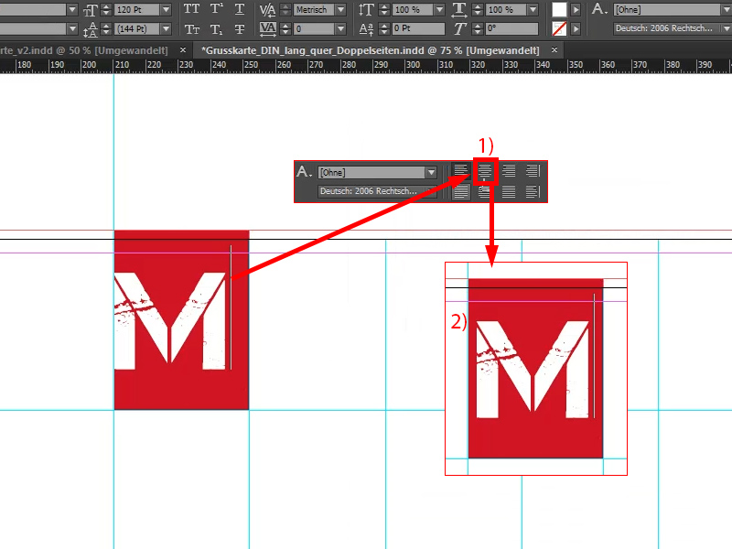Toggle Strikethrough text formatting

pos(240,29)
